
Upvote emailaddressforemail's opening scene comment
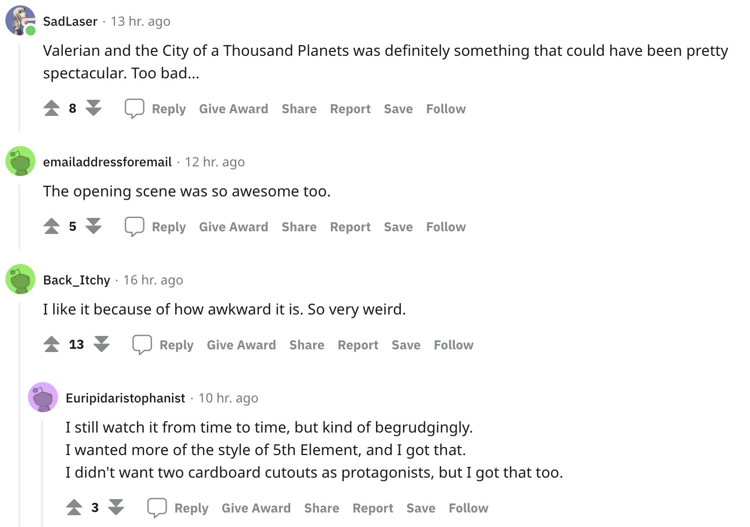pos(52,226)
